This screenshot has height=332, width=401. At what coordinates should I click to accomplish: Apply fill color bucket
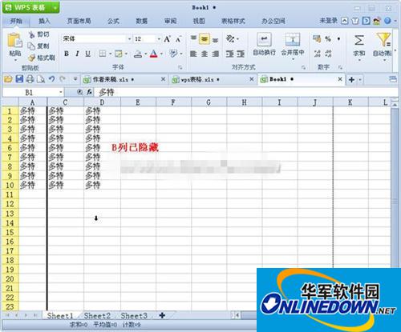138,54
